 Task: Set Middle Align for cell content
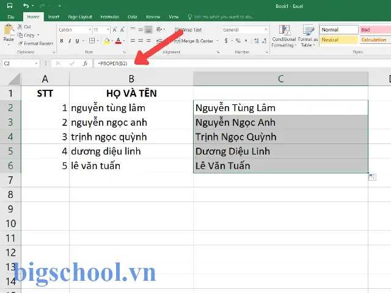tap(141, 30)
